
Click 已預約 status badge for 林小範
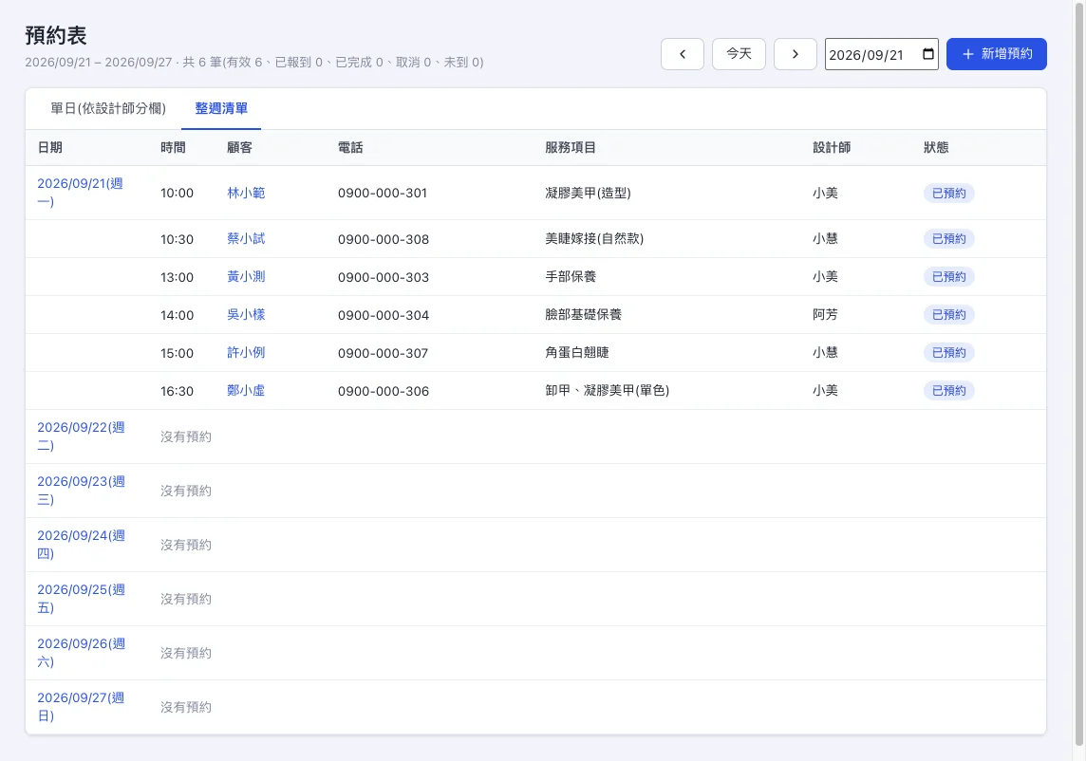click(949, 194)
